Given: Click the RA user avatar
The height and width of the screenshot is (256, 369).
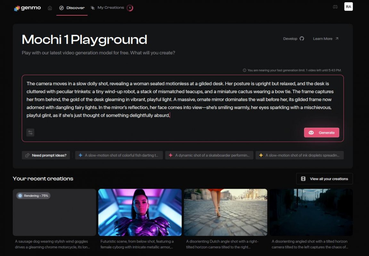Looking at the screenshot, I should (348, 7).
